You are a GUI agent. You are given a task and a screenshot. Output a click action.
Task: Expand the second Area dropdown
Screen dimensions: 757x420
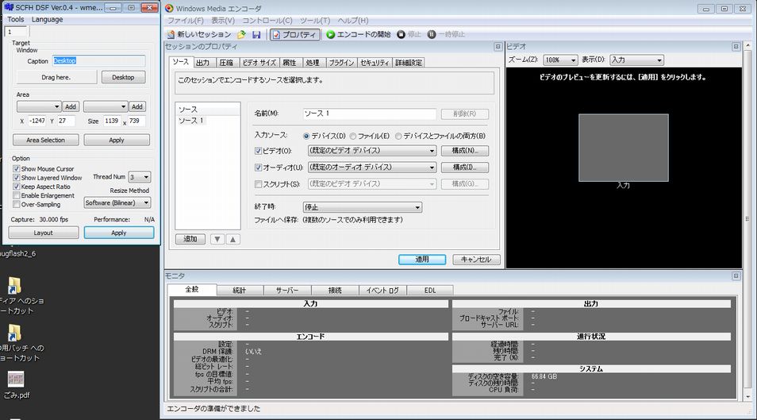tap(106, 106)
